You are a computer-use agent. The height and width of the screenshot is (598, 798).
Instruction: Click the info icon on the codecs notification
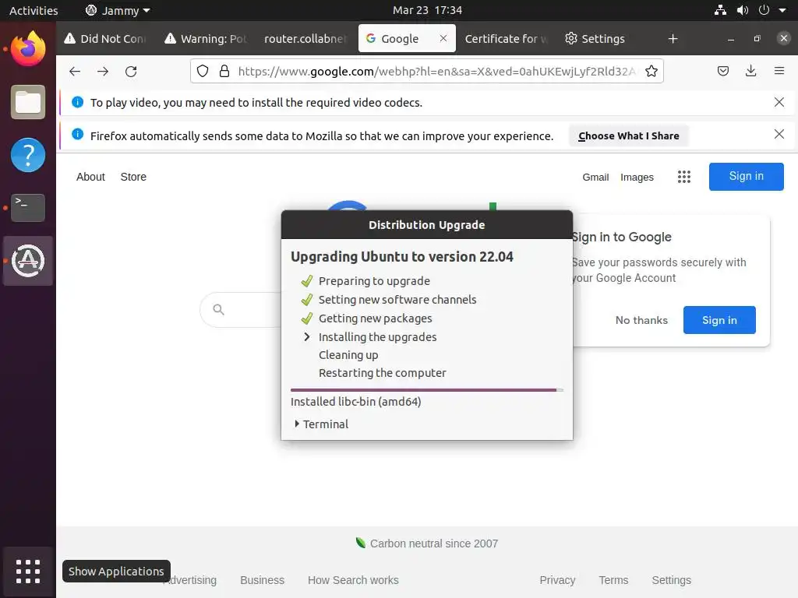(x=77, y=102)
